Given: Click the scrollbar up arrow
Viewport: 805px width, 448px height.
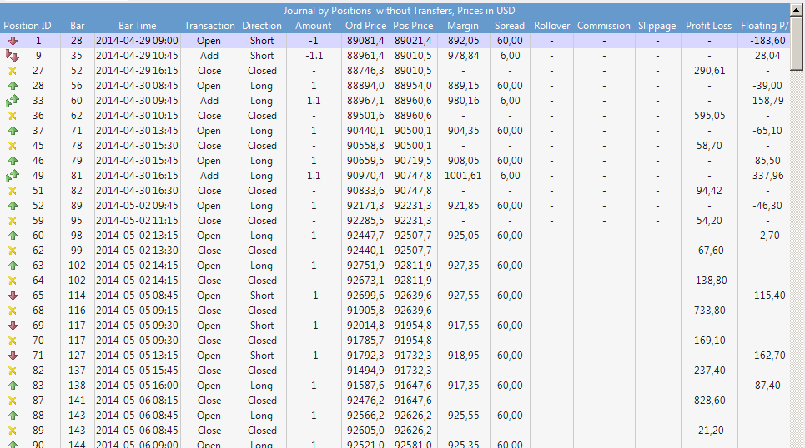Looking at the screenshot, I should pos(797,10).
